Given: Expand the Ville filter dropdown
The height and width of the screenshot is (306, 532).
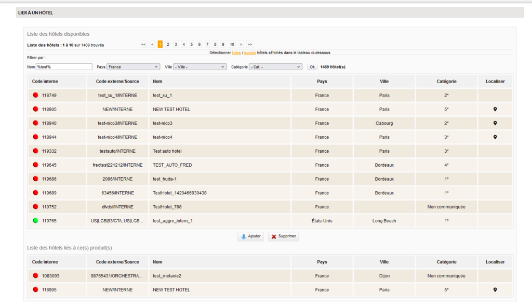Looking at the screenshot, I should (x=199, y=67).
